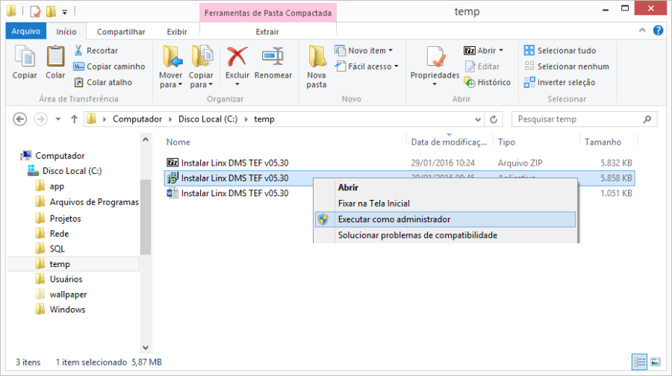This screenshot has height=376, width=672.
Task: Go back with the back arrow
Action: click(19, 119)
